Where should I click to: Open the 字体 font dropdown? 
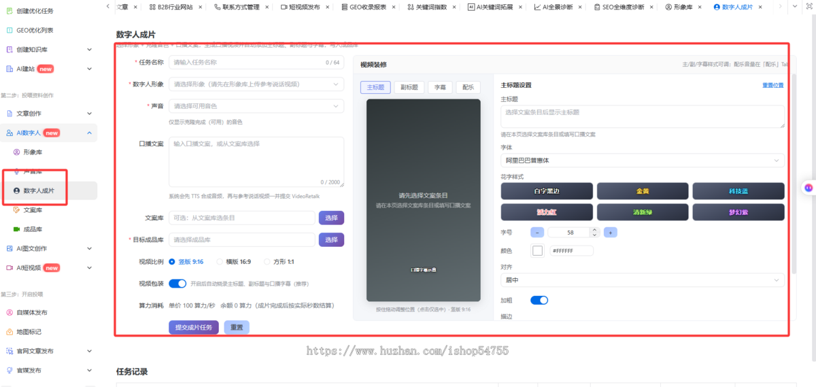[x=643, y=161]
